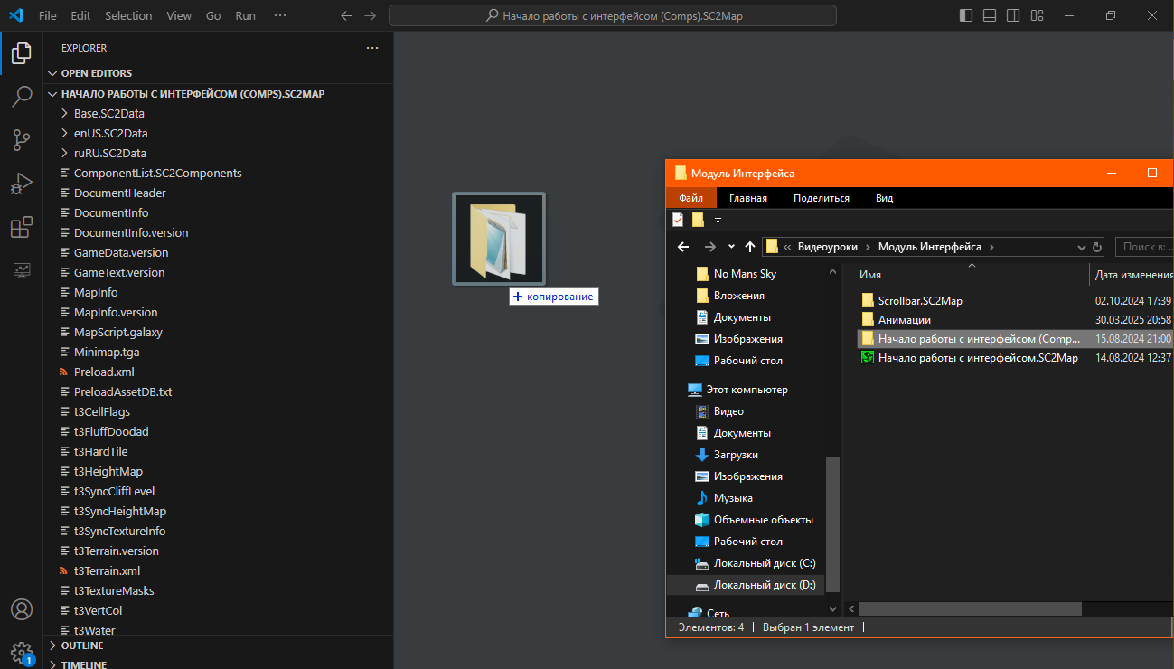Click the Accounts icon in activity bar
The width and height of the screenshot is (1174, 669).
tap(22, 609)
